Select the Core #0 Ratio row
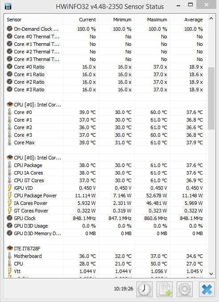The image size is (219, 302). click(x=105, y=67)
